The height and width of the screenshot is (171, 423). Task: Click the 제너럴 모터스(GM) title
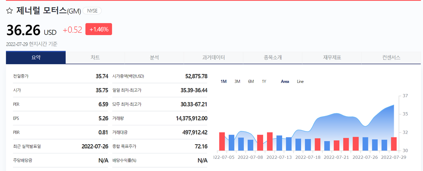49,11
